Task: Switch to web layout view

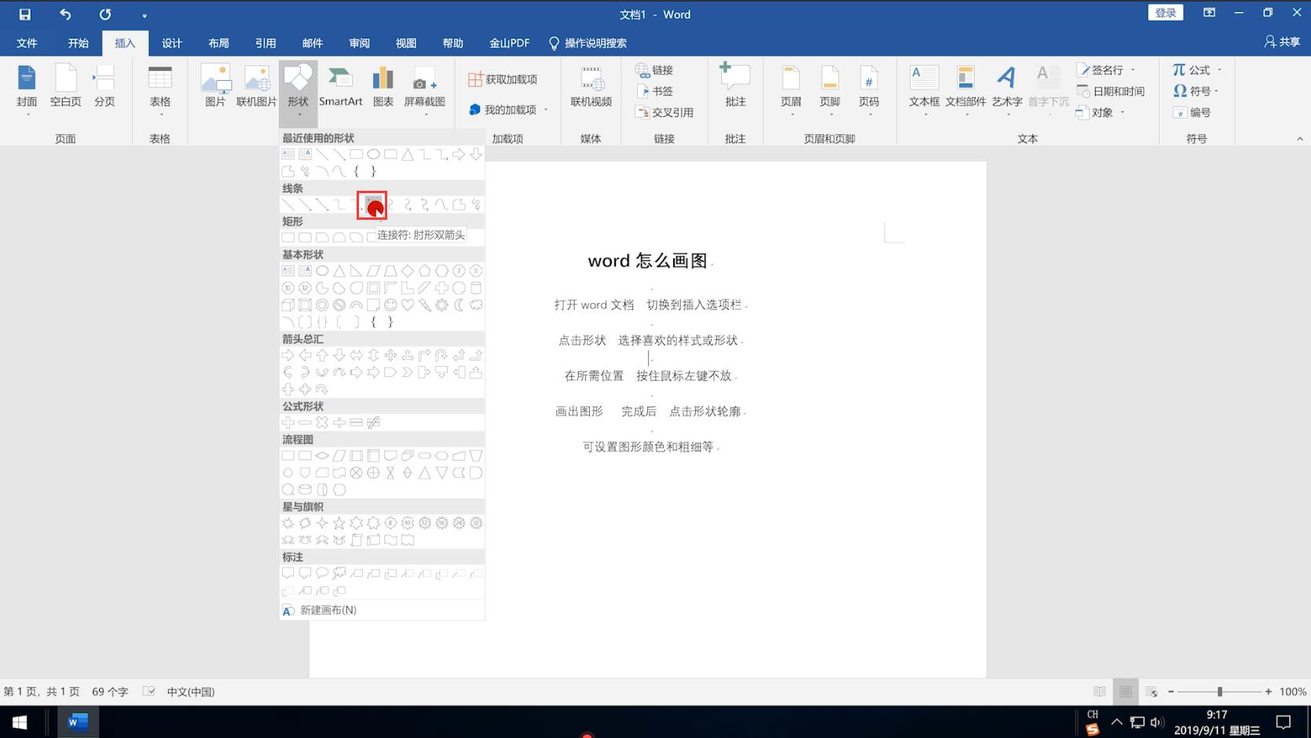Action: 1152,692
